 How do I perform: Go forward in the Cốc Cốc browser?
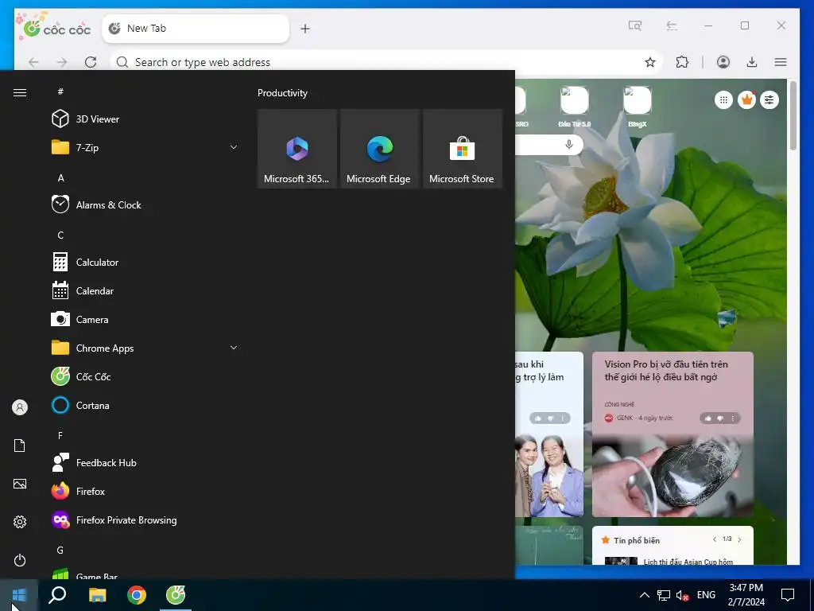(62, 62)
